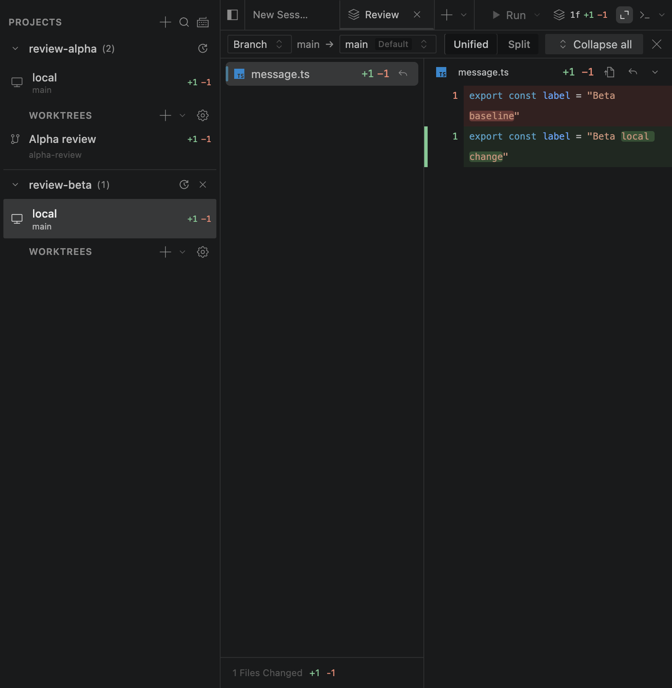Click the source branch label main
The height and width of the screenshot is (688, 672).
(x=308, y=44)
